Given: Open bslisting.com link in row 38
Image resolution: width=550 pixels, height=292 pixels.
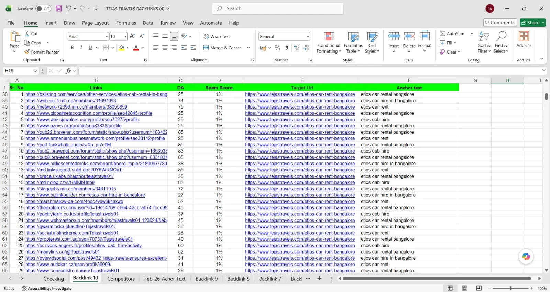Looking at the screenshot, I should click(96, 94).
